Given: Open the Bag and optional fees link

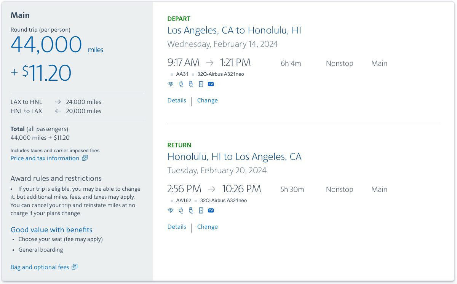Looking at the screenshot, I should coord(39,267).
